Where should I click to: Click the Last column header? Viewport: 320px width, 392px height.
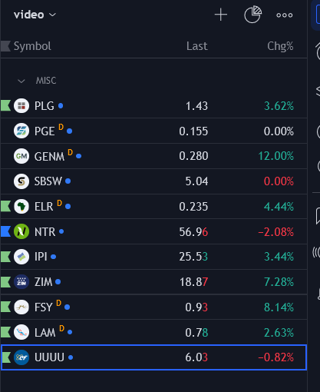196,46
